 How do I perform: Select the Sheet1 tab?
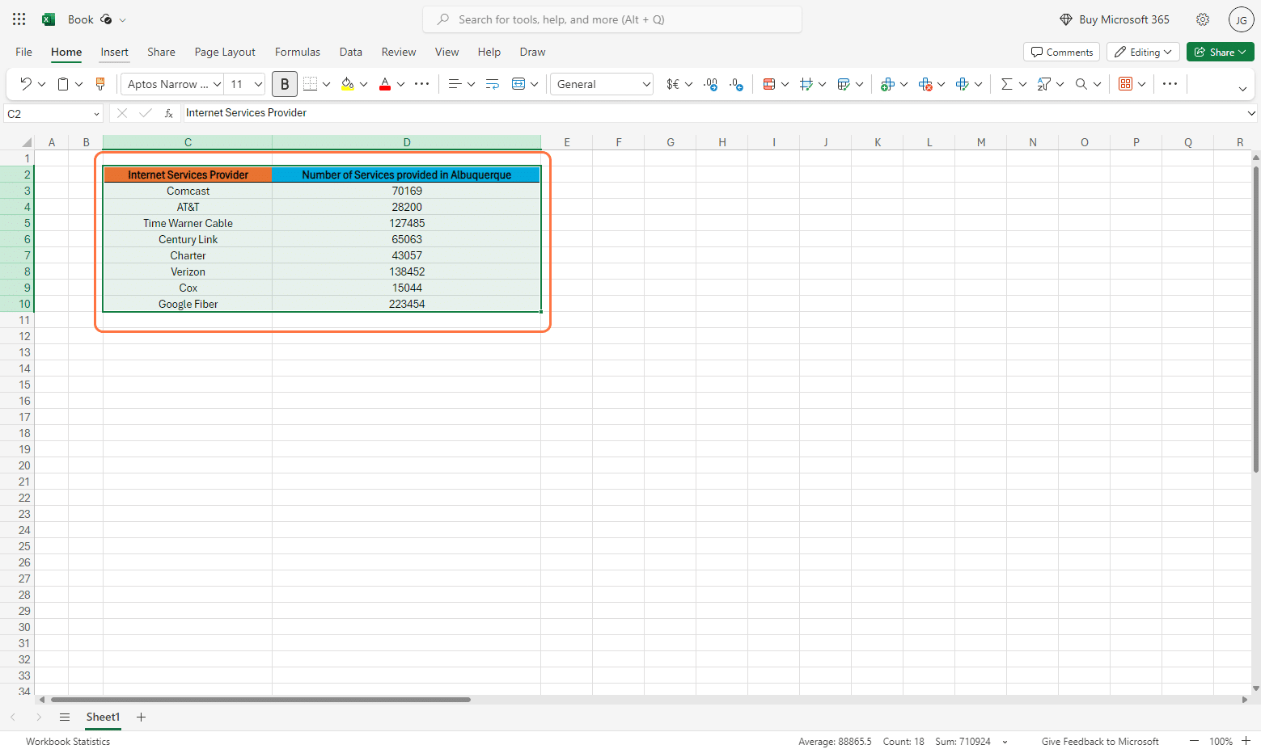click(x=103, y=717)
